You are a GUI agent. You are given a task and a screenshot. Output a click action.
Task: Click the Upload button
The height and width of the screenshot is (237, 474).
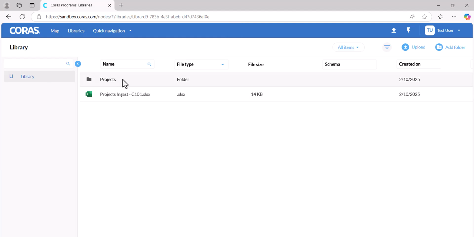pos(414,47)
